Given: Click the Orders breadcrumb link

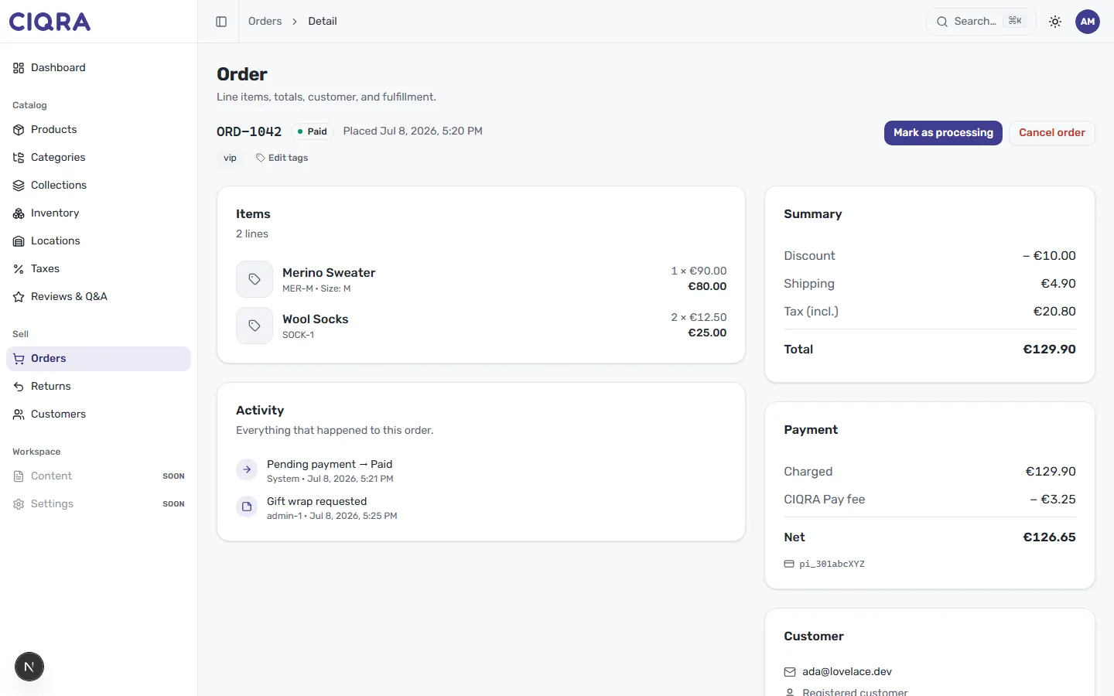Looking at the screenshot, I should (x=265, y=22).
